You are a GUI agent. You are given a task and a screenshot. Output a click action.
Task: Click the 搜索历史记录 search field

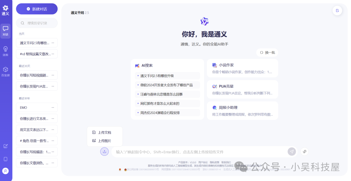(x=37, y=23)
